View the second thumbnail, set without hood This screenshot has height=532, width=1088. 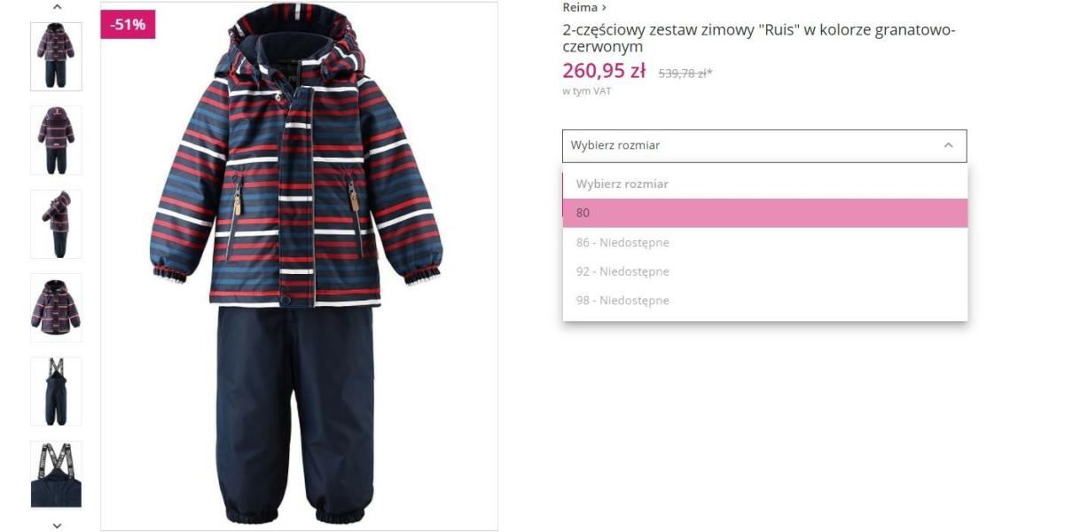[x=56, y=140]
